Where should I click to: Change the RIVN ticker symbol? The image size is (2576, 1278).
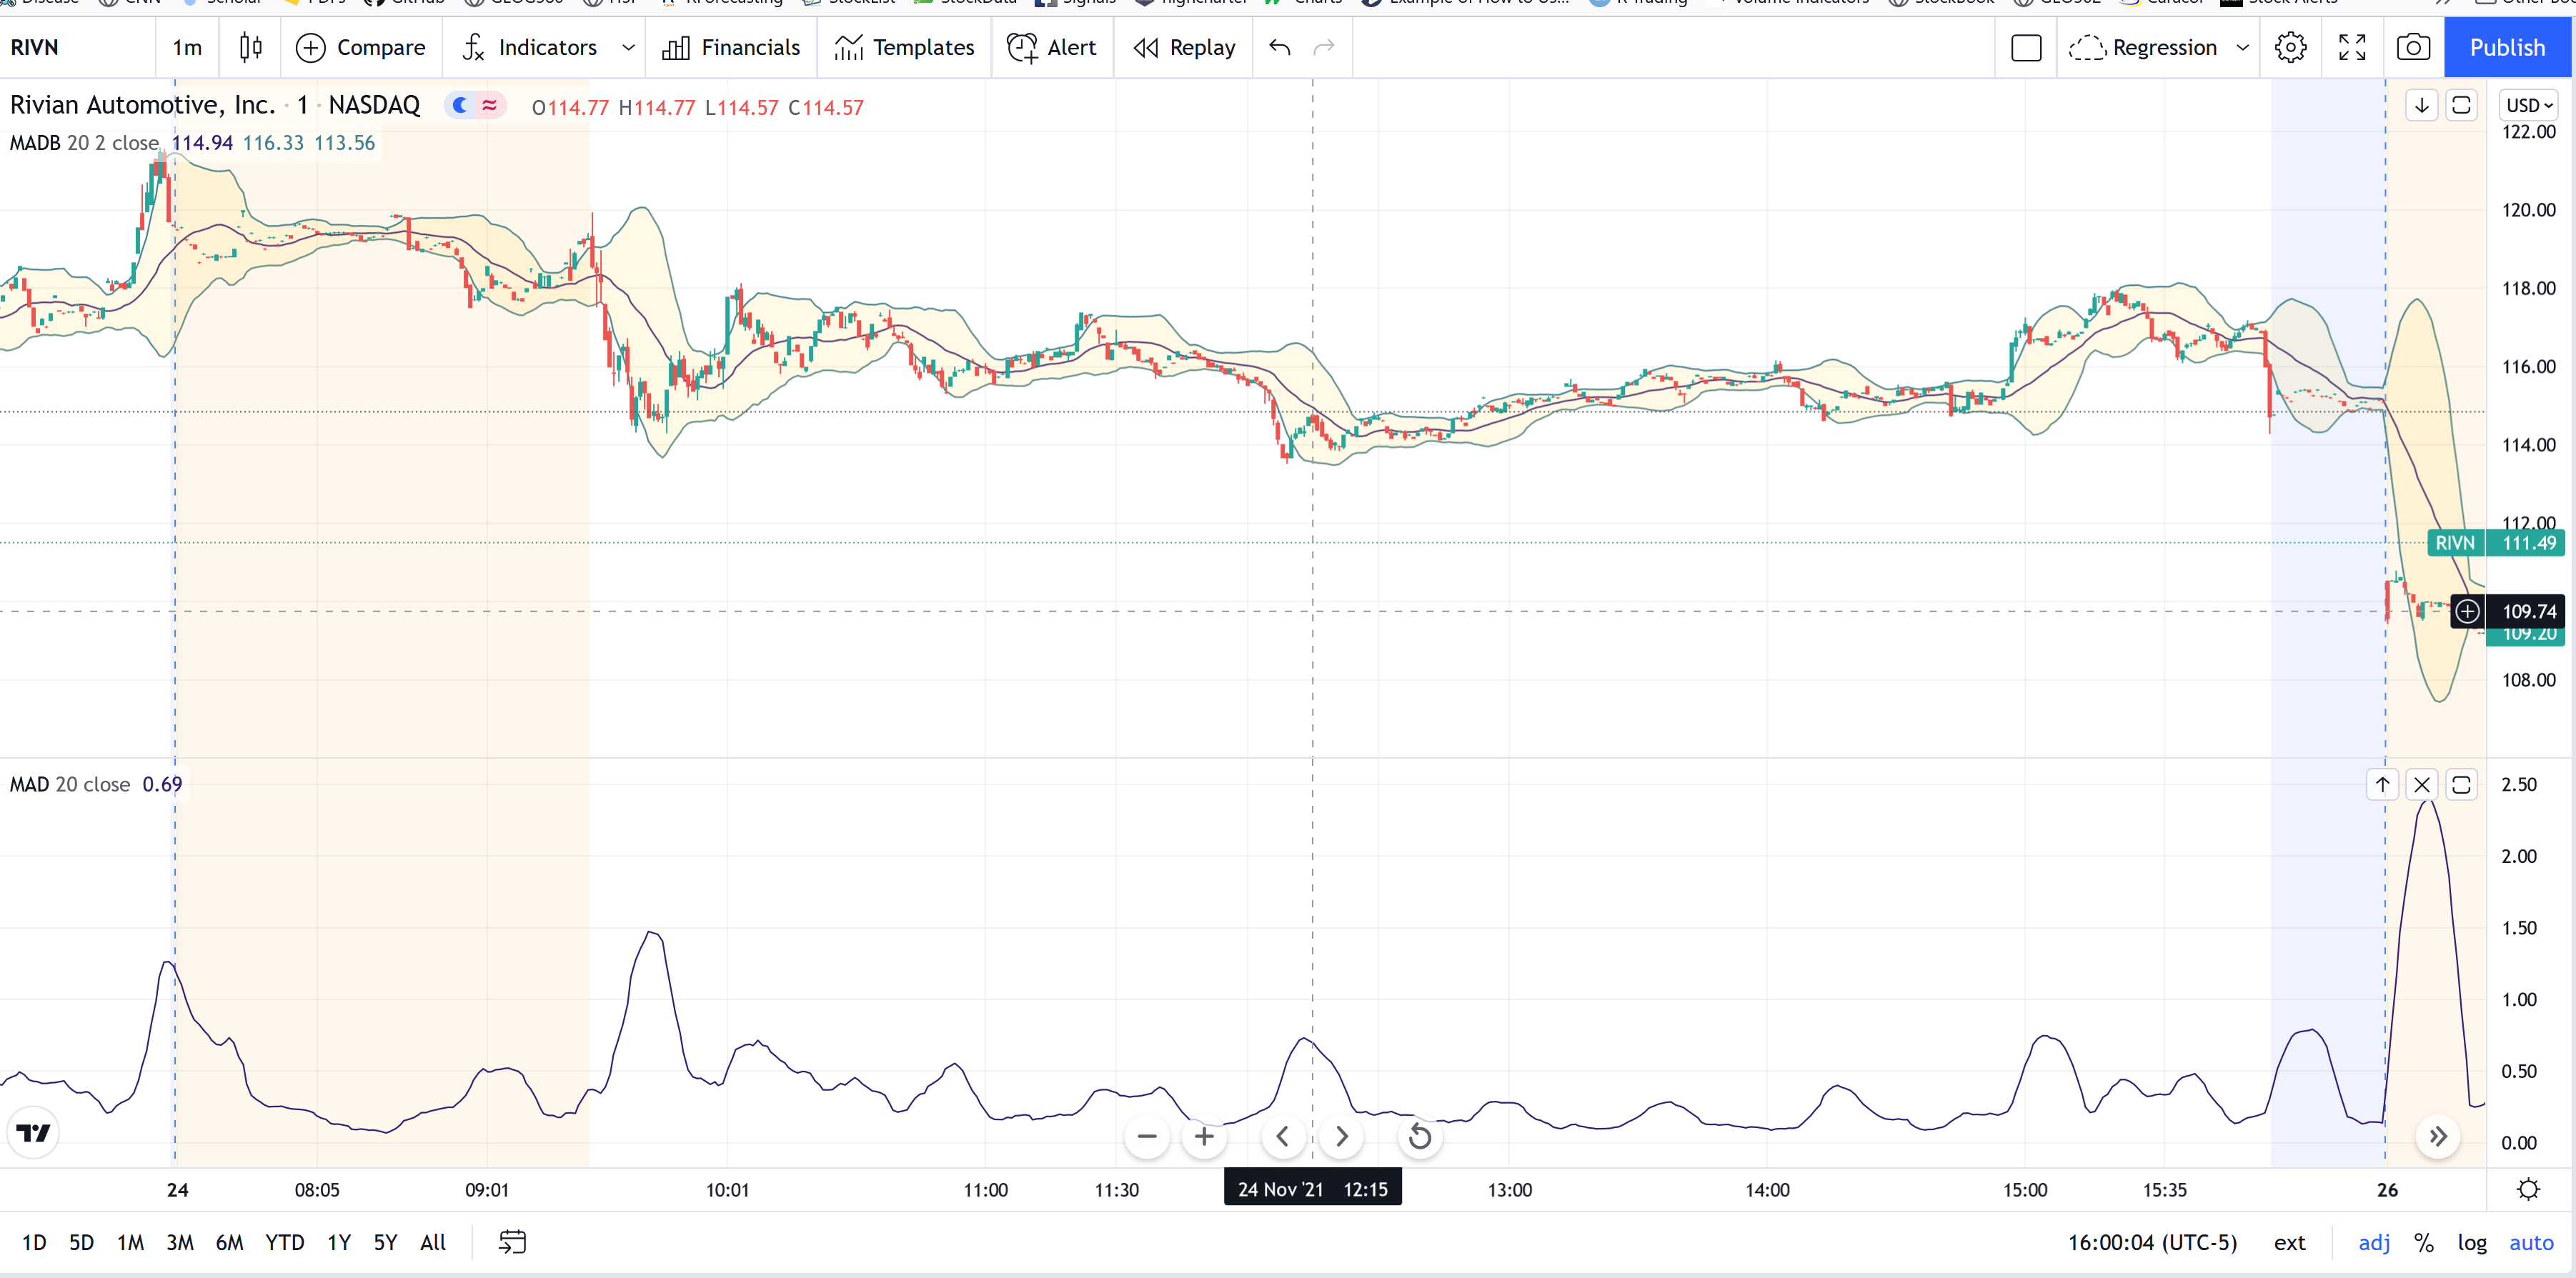tap(35, 47)
